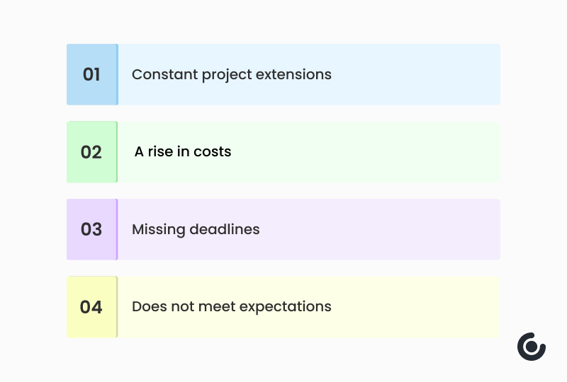Click the empty area of the light green bar
Viewport: 567px width, 382px height.
(365, 152)
